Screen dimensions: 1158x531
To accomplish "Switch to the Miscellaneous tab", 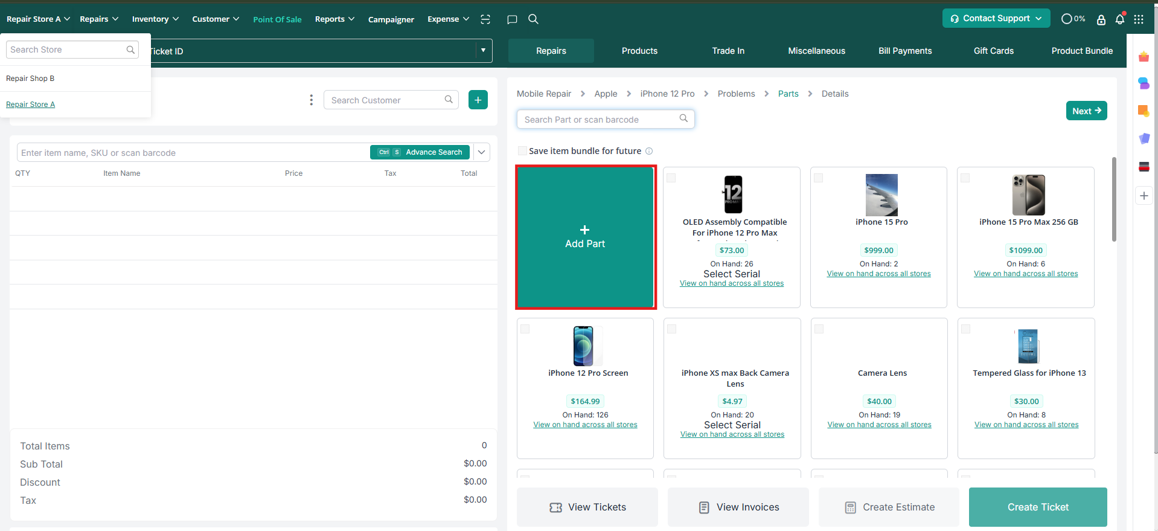I will point(816,51).
